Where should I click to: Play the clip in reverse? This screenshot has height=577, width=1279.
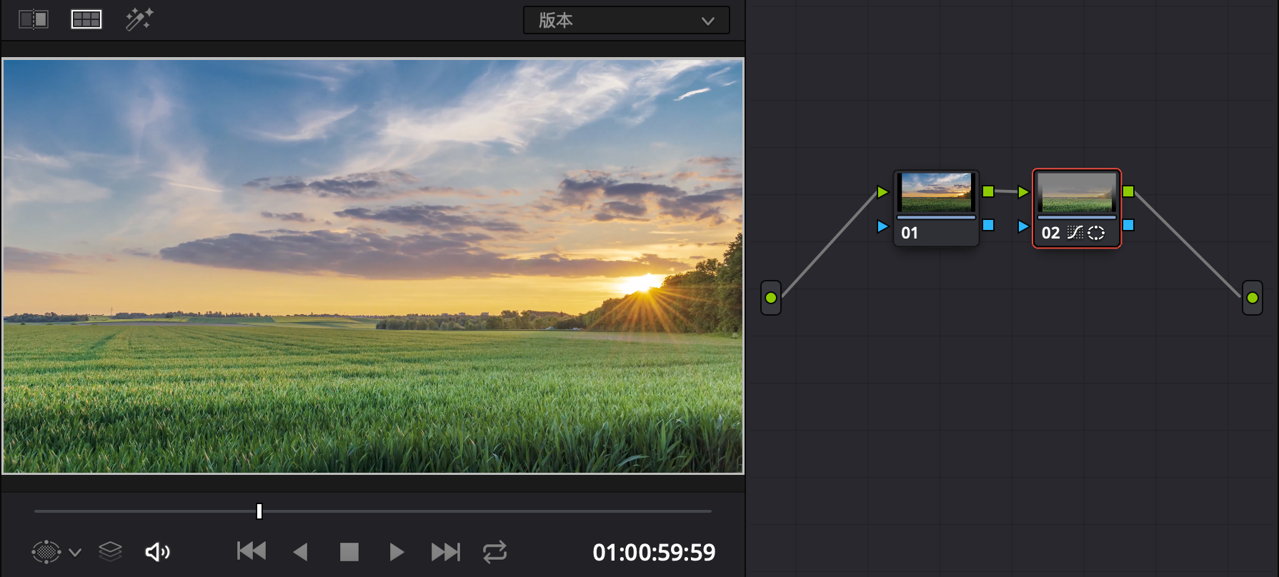click(x=301, y=552)
